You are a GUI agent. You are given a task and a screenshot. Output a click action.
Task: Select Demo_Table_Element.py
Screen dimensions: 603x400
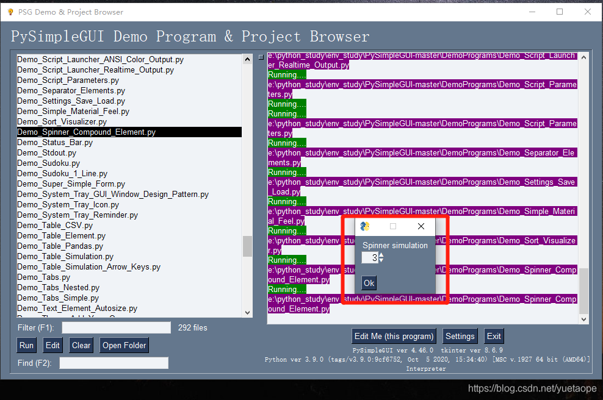pyautogui.click(x=129, y=236)
